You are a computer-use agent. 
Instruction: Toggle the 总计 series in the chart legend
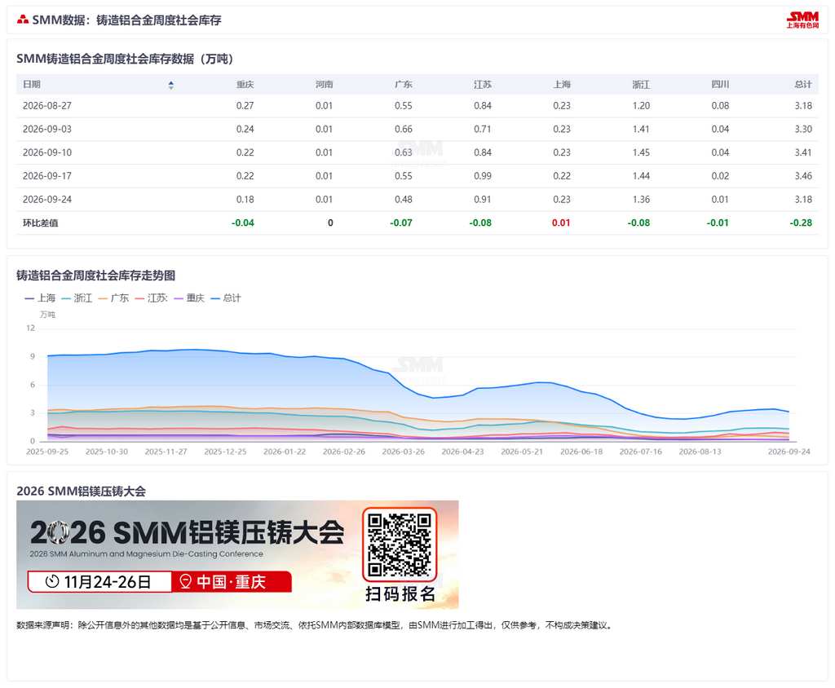click(226, 298)
